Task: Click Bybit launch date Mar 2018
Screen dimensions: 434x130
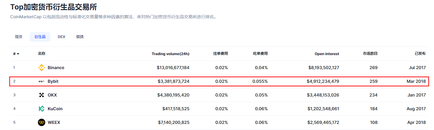Action: point(416,81)
